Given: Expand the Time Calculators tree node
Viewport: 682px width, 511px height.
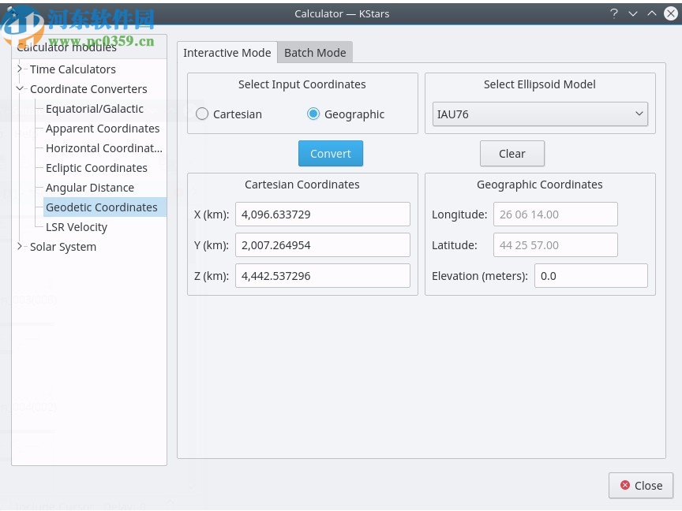Looking at the screenshot, I should click(20, 69).
